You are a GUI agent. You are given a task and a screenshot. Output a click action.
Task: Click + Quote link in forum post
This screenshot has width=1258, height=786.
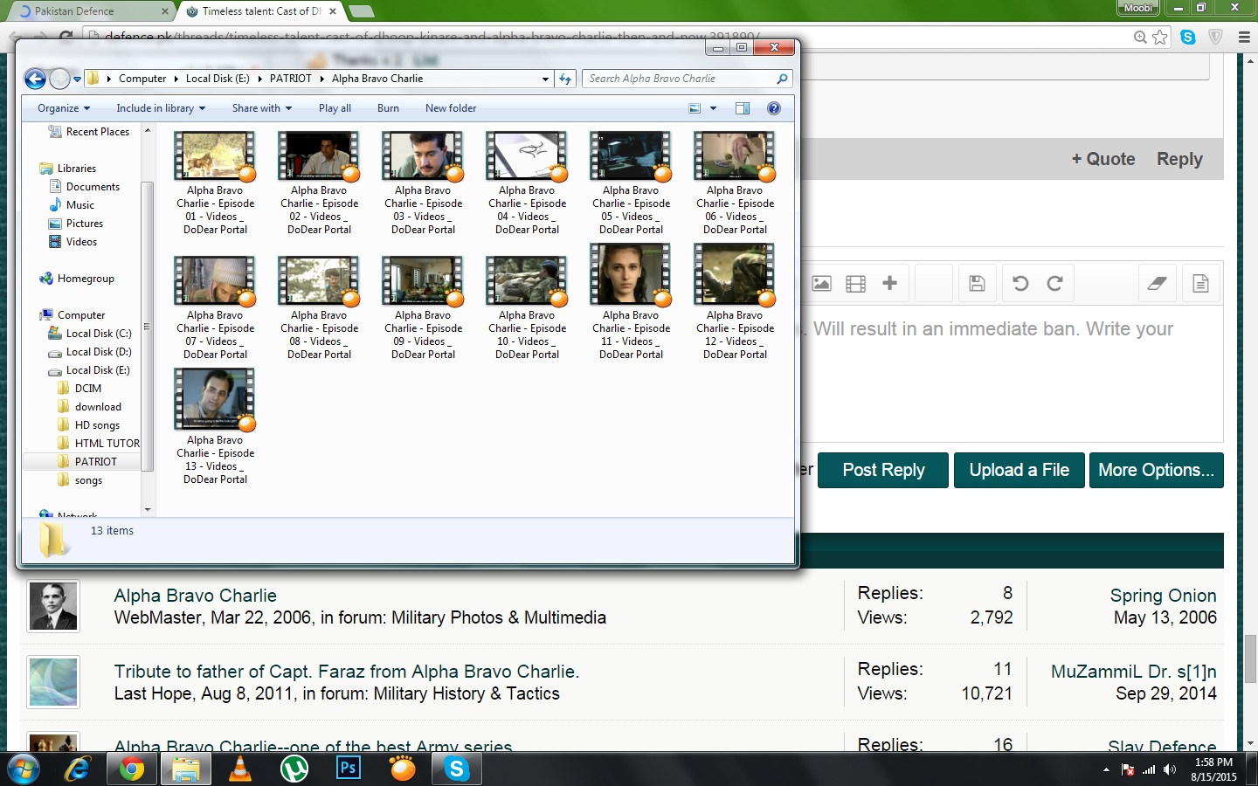1103,159
